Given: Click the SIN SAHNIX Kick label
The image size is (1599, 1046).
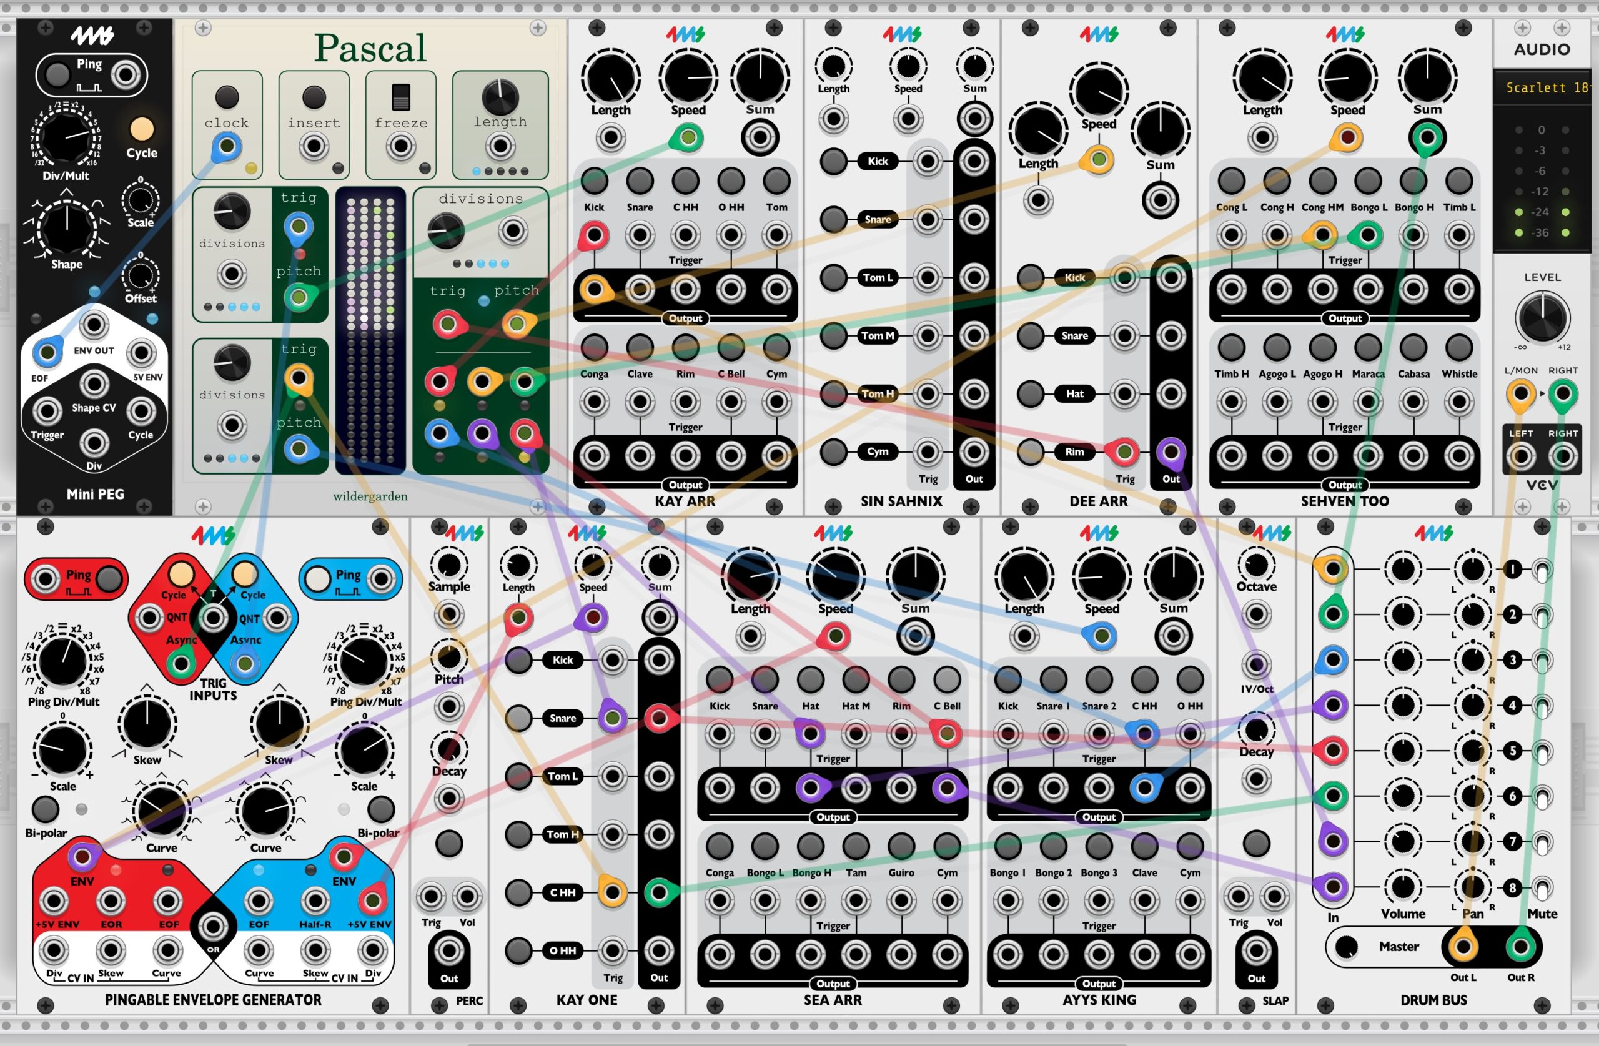Looking at the screenshot, I should tap(878, 161).
